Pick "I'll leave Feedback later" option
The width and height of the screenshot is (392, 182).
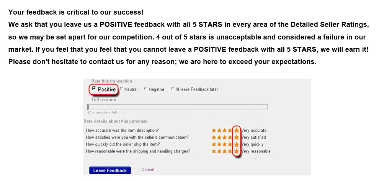click(x=173, y=89)
